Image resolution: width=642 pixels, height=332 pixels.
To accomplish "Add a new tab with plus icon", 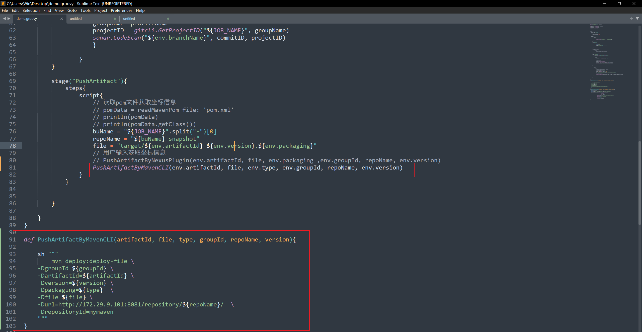I will tap(631, 19).
